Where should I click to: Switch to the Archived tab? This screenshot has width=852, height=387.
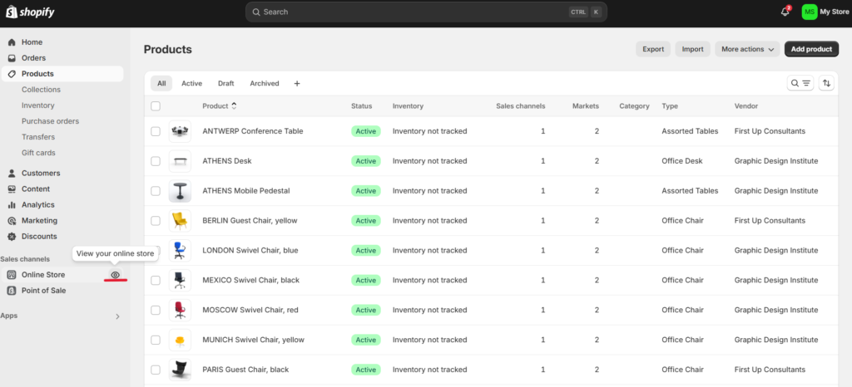[x=265, y=84]
